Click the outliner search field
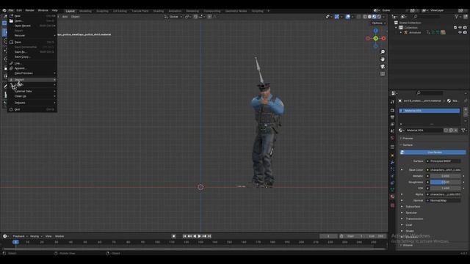The width and height of the screenshot is (470, 264). tap(427, 17)
